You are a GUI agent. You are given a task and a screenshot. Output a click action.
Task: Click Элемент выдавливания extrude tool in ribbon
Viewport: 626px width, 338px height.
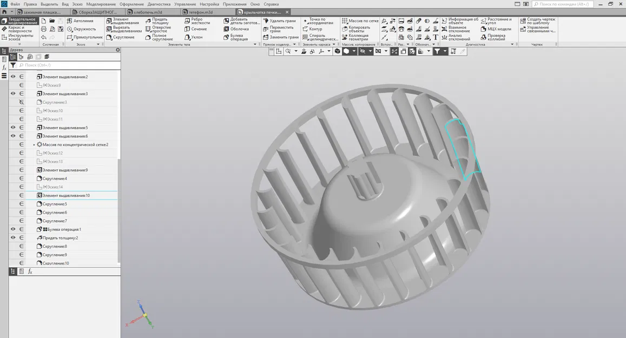pos(123,21)
